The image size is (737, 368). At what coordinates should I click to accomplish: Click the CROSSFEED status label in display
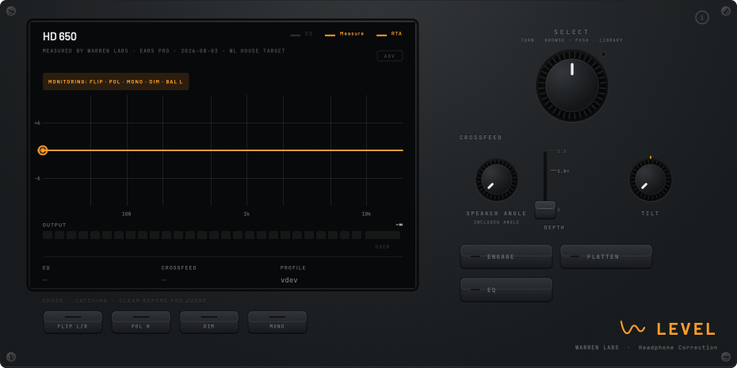click(x=178, y=268)
